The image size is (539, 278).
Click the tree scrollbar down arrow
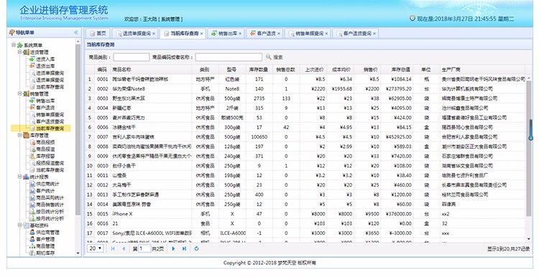tap(78, 254)
